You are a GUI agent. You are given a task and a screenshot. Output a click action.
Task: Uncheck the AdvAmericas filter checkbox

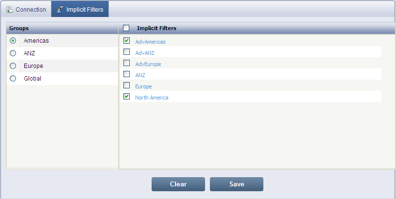[127, 41]
